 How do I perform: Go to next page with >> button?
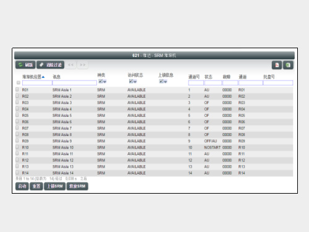(x=83, y=65)
